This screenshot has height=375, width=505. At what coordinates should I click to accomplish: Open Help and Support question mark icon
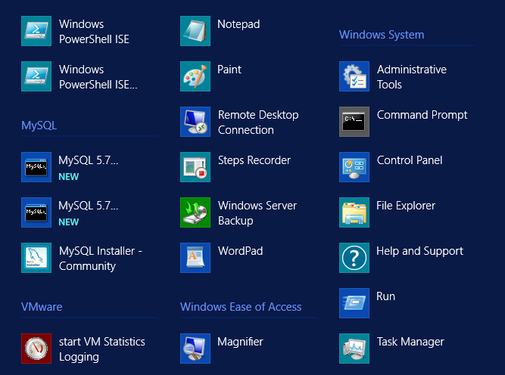[x=354, y=258]
